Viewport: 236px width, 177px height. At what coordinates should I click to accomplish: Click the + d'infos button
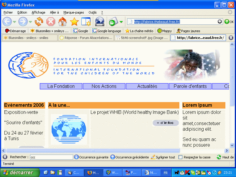(166, 123)
